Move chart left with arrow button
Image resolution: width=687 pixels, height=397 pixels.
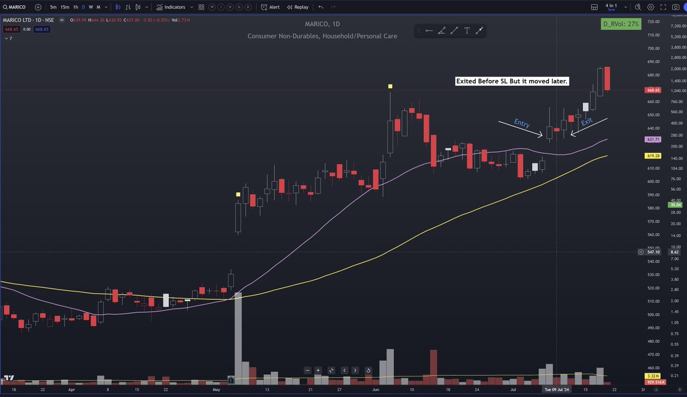pos(345,370)
